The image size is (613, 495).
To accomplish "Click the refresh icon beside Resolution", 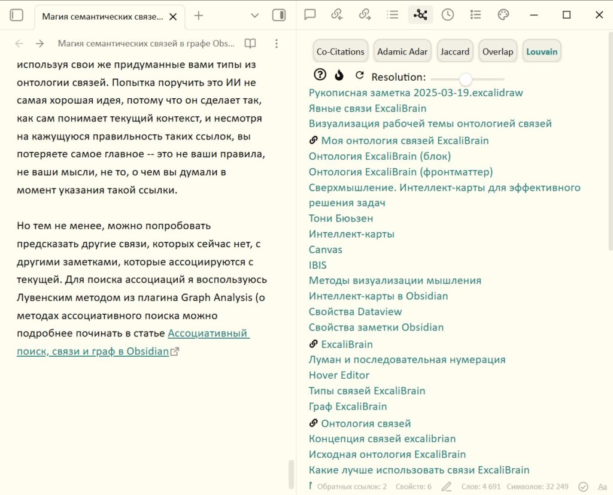I will point(360,75).
